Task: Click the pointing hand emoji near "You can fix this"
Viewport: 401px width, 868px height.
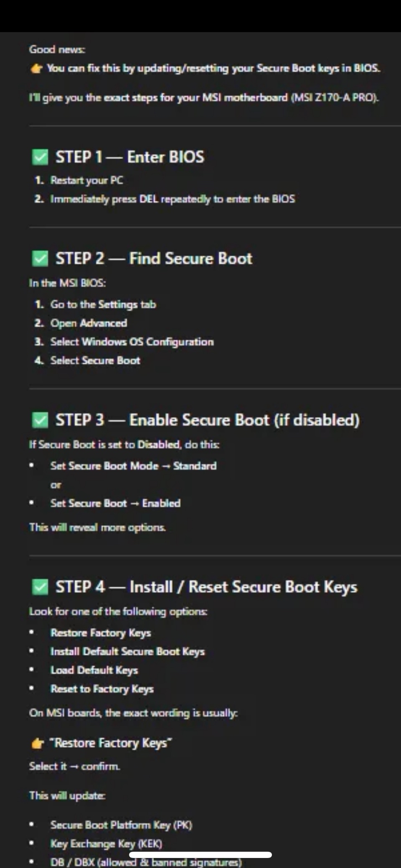Action: tap(36, 69)
